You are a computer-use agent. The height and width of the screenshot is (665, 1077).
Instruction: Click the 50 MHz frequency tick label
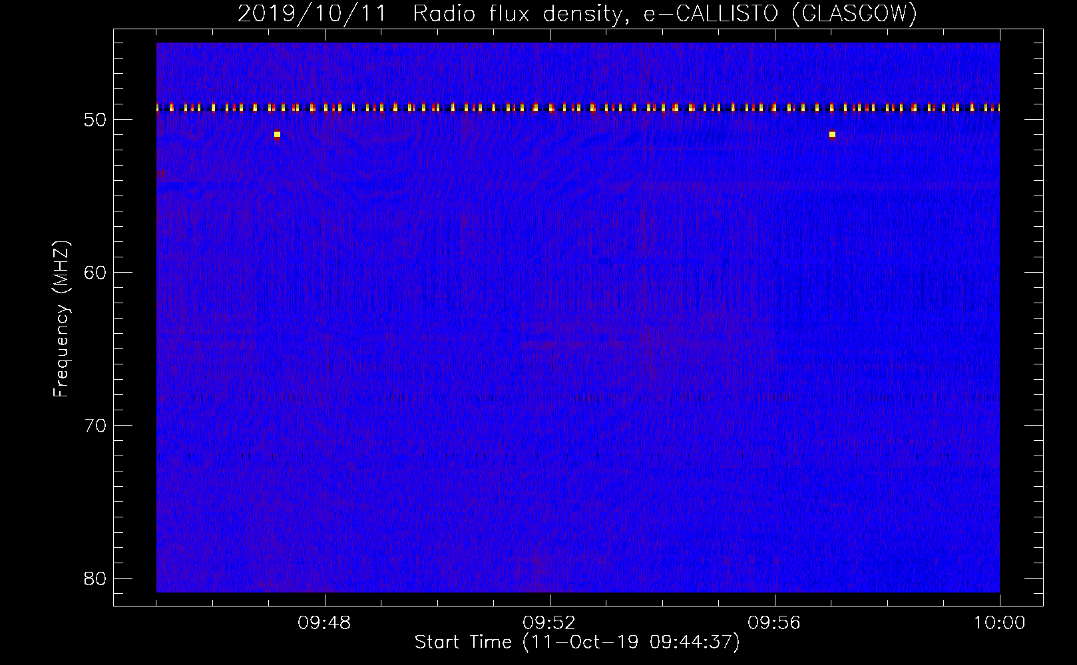(x=96, y=120)
